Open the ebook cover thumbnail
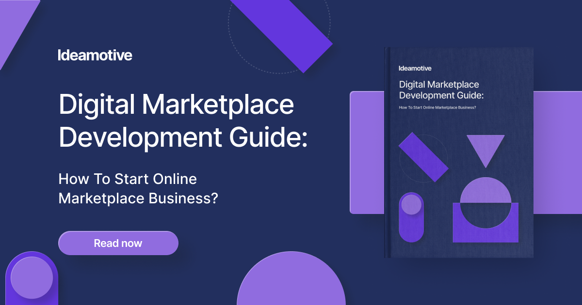Screen dimensions: 582x305 coord(458,152)
